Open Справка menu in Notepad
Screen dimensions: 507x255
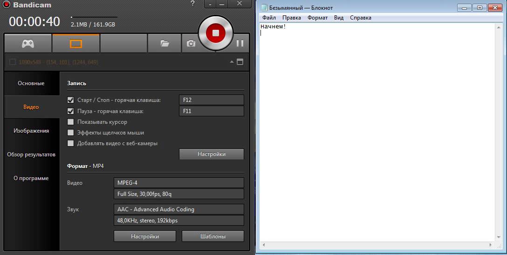point(361,18)
